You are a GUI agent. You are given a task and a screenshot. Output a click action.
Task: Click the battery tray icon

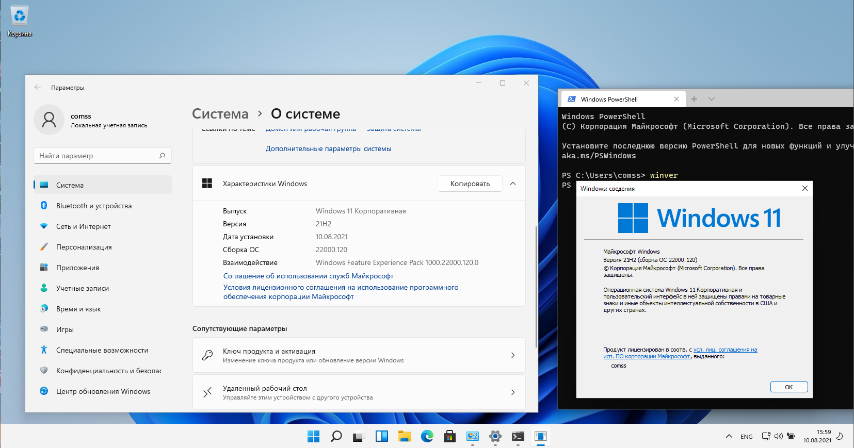791,436
